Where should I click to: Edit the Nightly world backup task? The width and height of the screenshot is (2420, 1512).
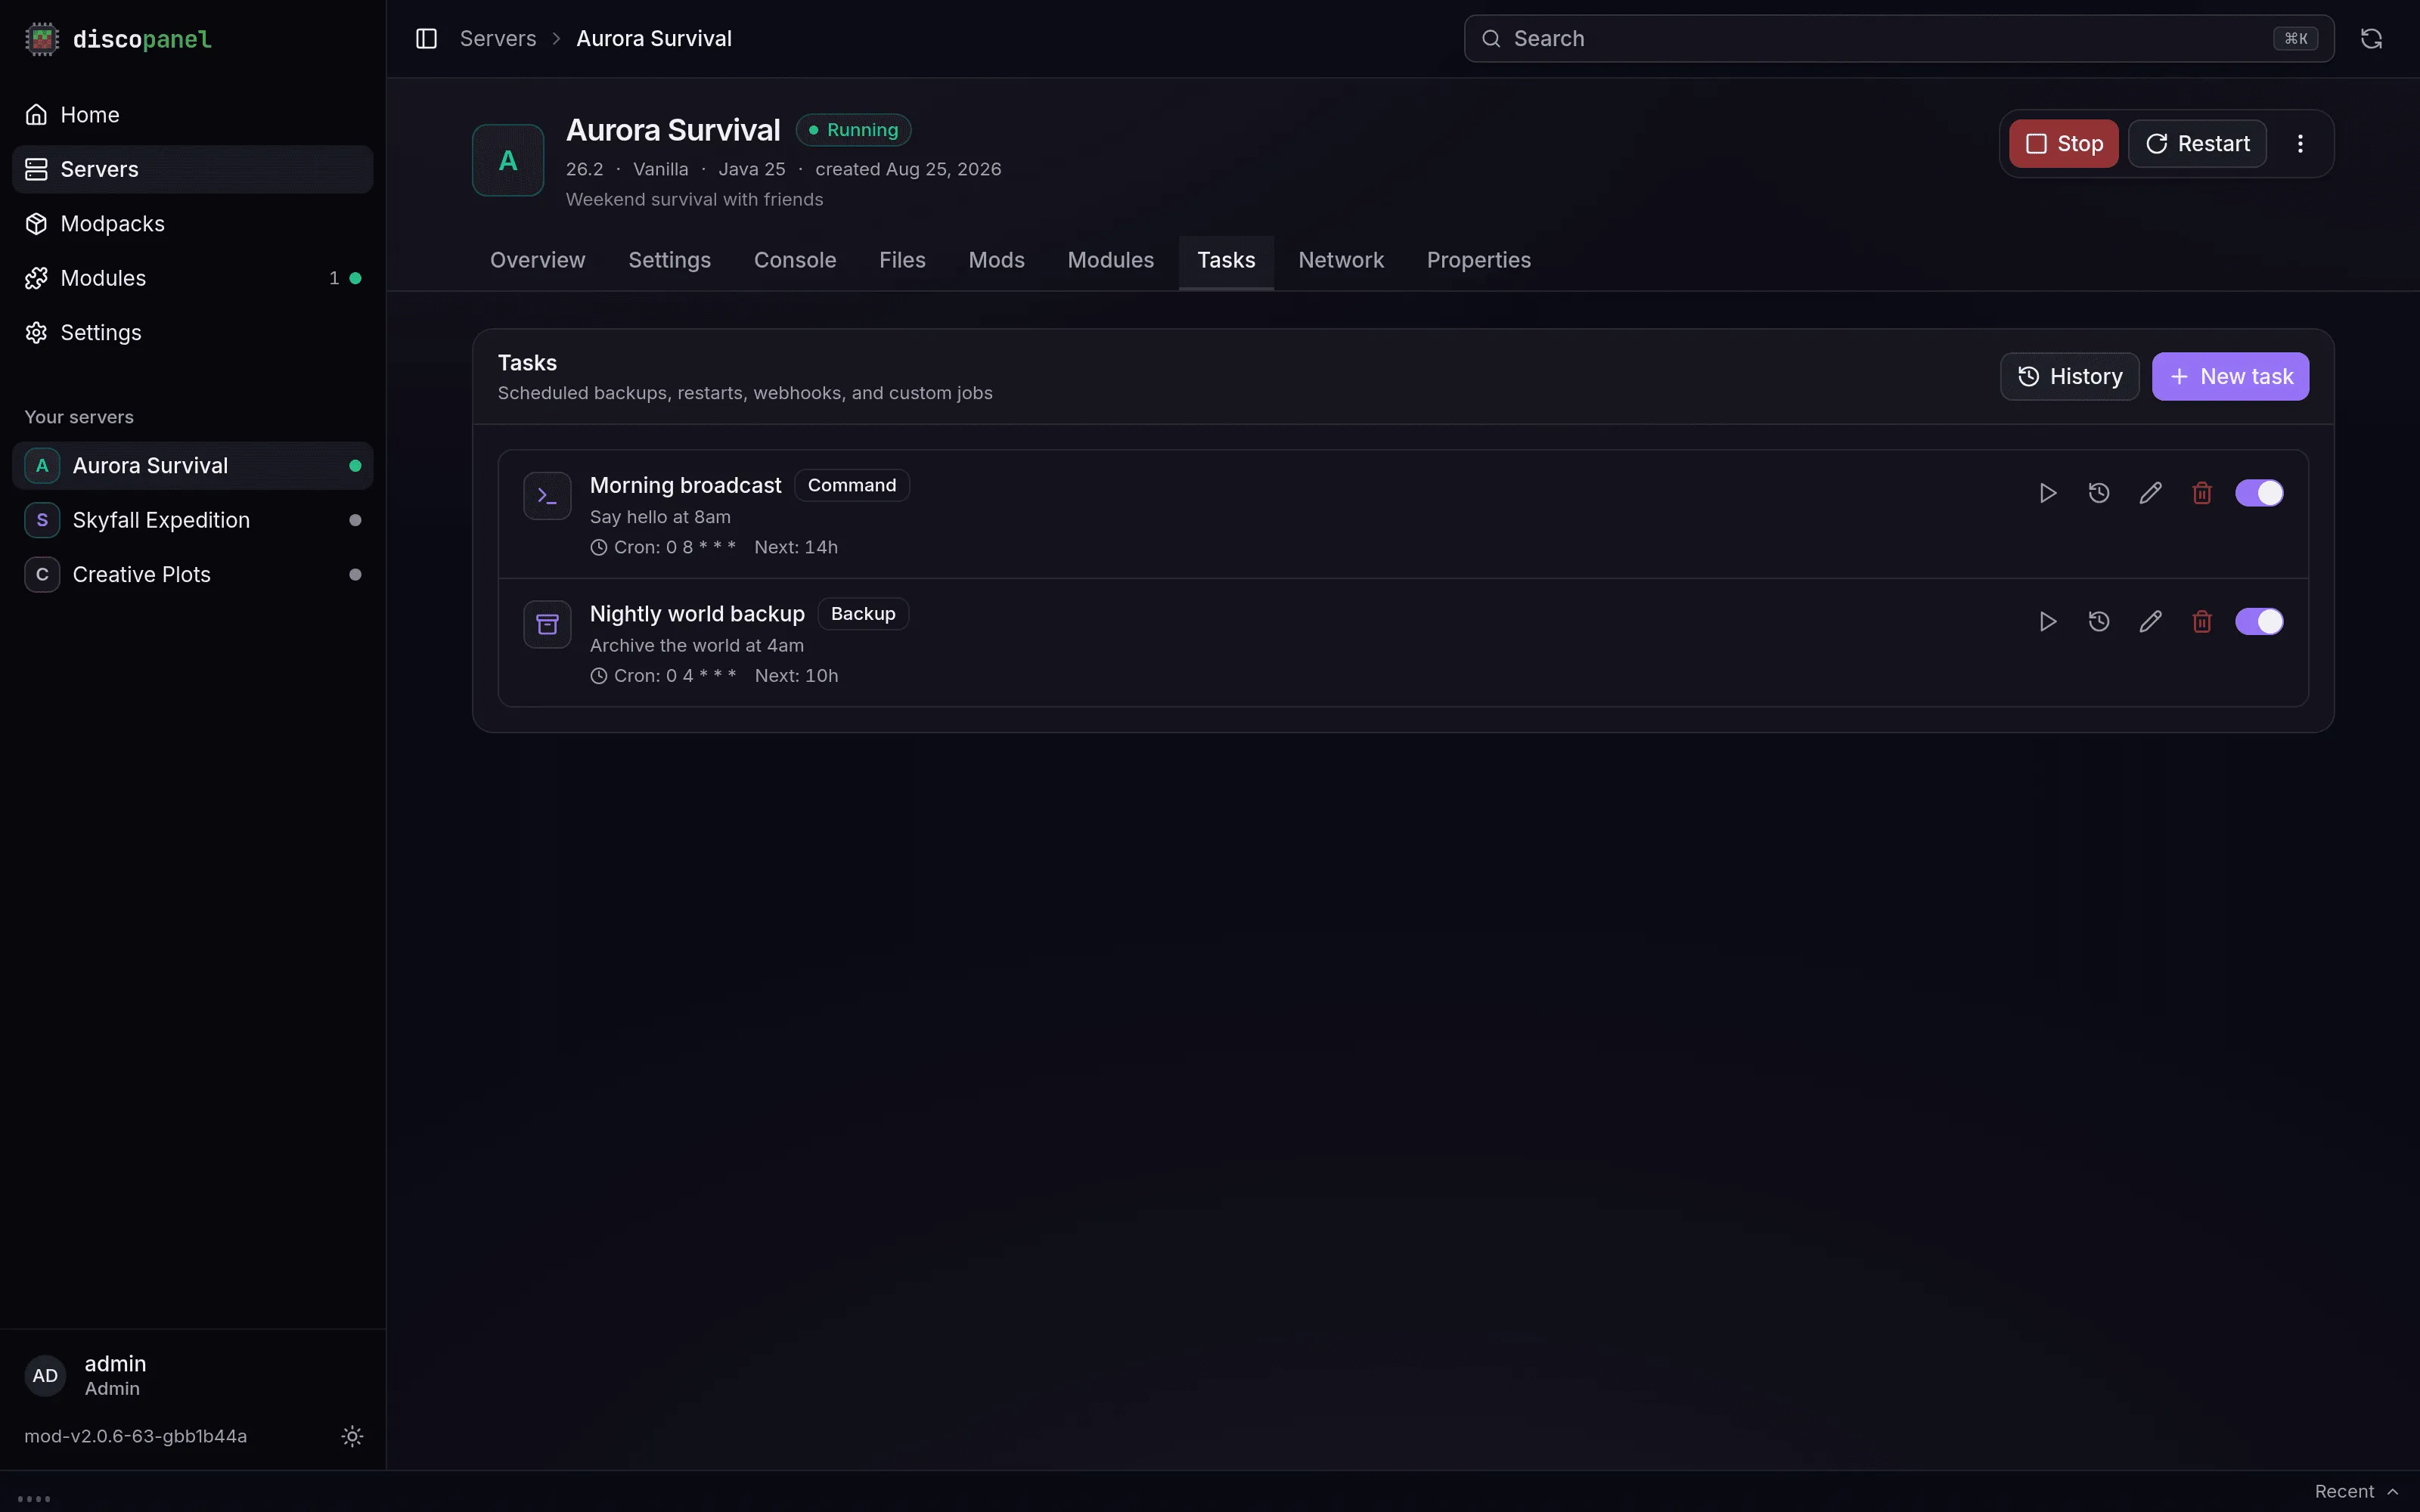point(2150,622)
